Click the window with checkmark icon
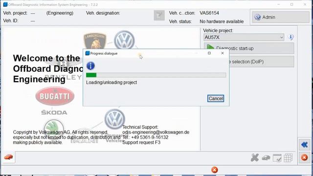This screenshot has height=176, width=313. [x=277, y=158]
